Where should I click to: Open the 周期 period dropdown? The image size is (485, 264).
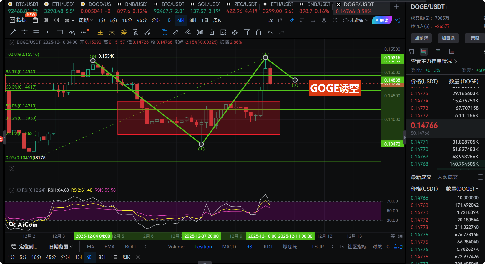[x=86, y=20]
